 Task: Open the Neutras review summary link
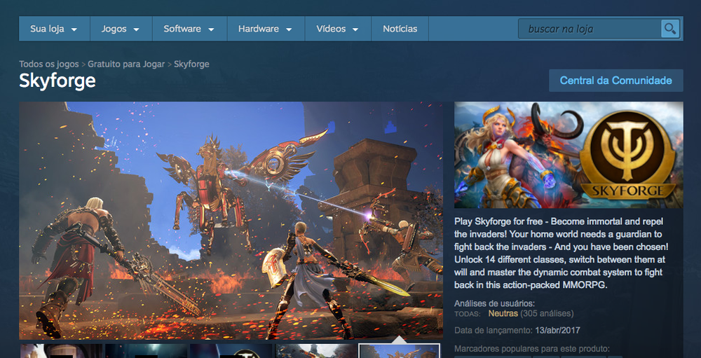pyautogui.click(x=503, y=313)
